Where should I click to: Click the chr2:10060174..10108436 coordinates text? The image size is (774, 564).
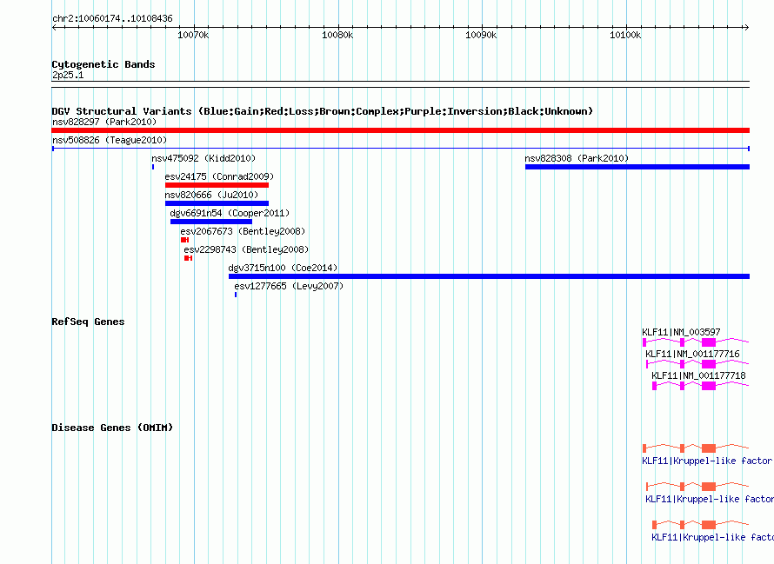[112, 19]
